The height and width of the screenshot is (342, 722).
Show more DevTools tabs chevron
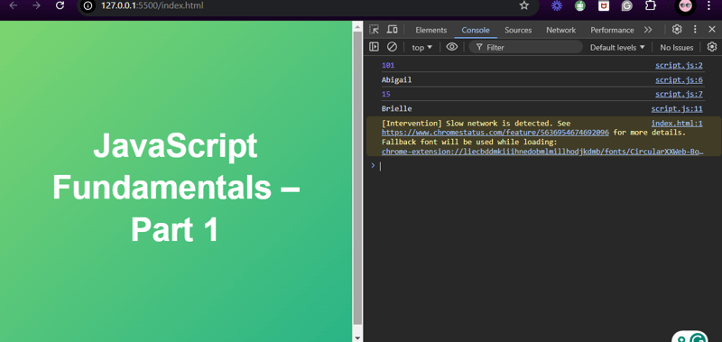648,30
